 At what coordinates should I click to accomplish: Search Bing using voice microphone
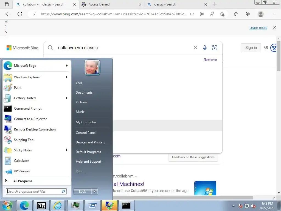(205, 48)
